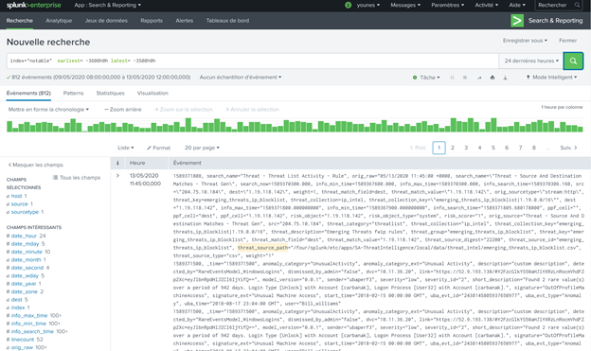The image size is (591, 351).
Task: Open the 24 dernières heures time picker
Action: click(x=531, y=61)
